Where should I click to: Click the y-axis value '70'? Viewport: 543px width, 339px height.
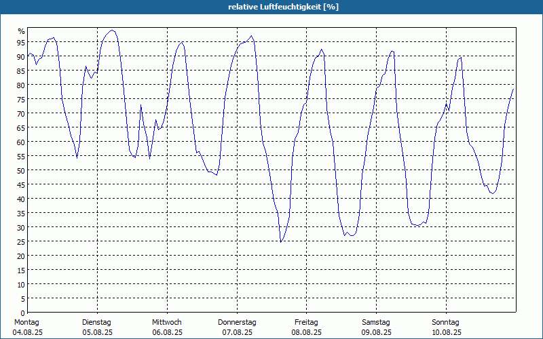(22, 113)
